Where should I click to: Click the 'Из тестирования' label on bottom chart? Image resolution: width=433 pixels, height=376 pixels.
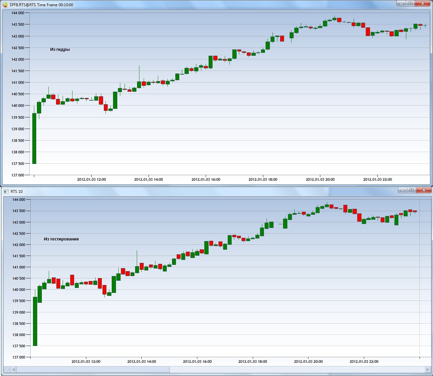pyautogui.click(x=61, y=239)
